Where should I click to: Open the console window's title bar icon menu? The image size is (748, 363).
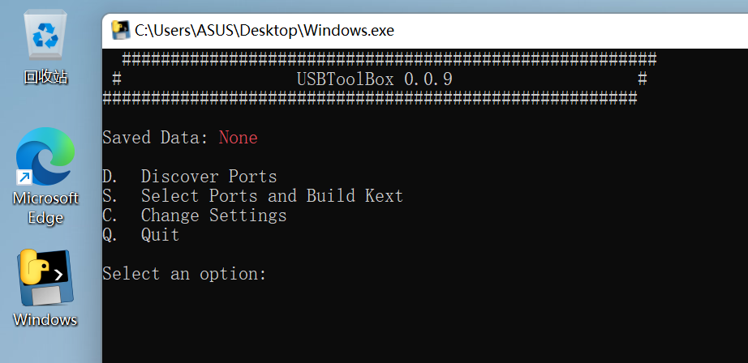click(x=120, y=31)
